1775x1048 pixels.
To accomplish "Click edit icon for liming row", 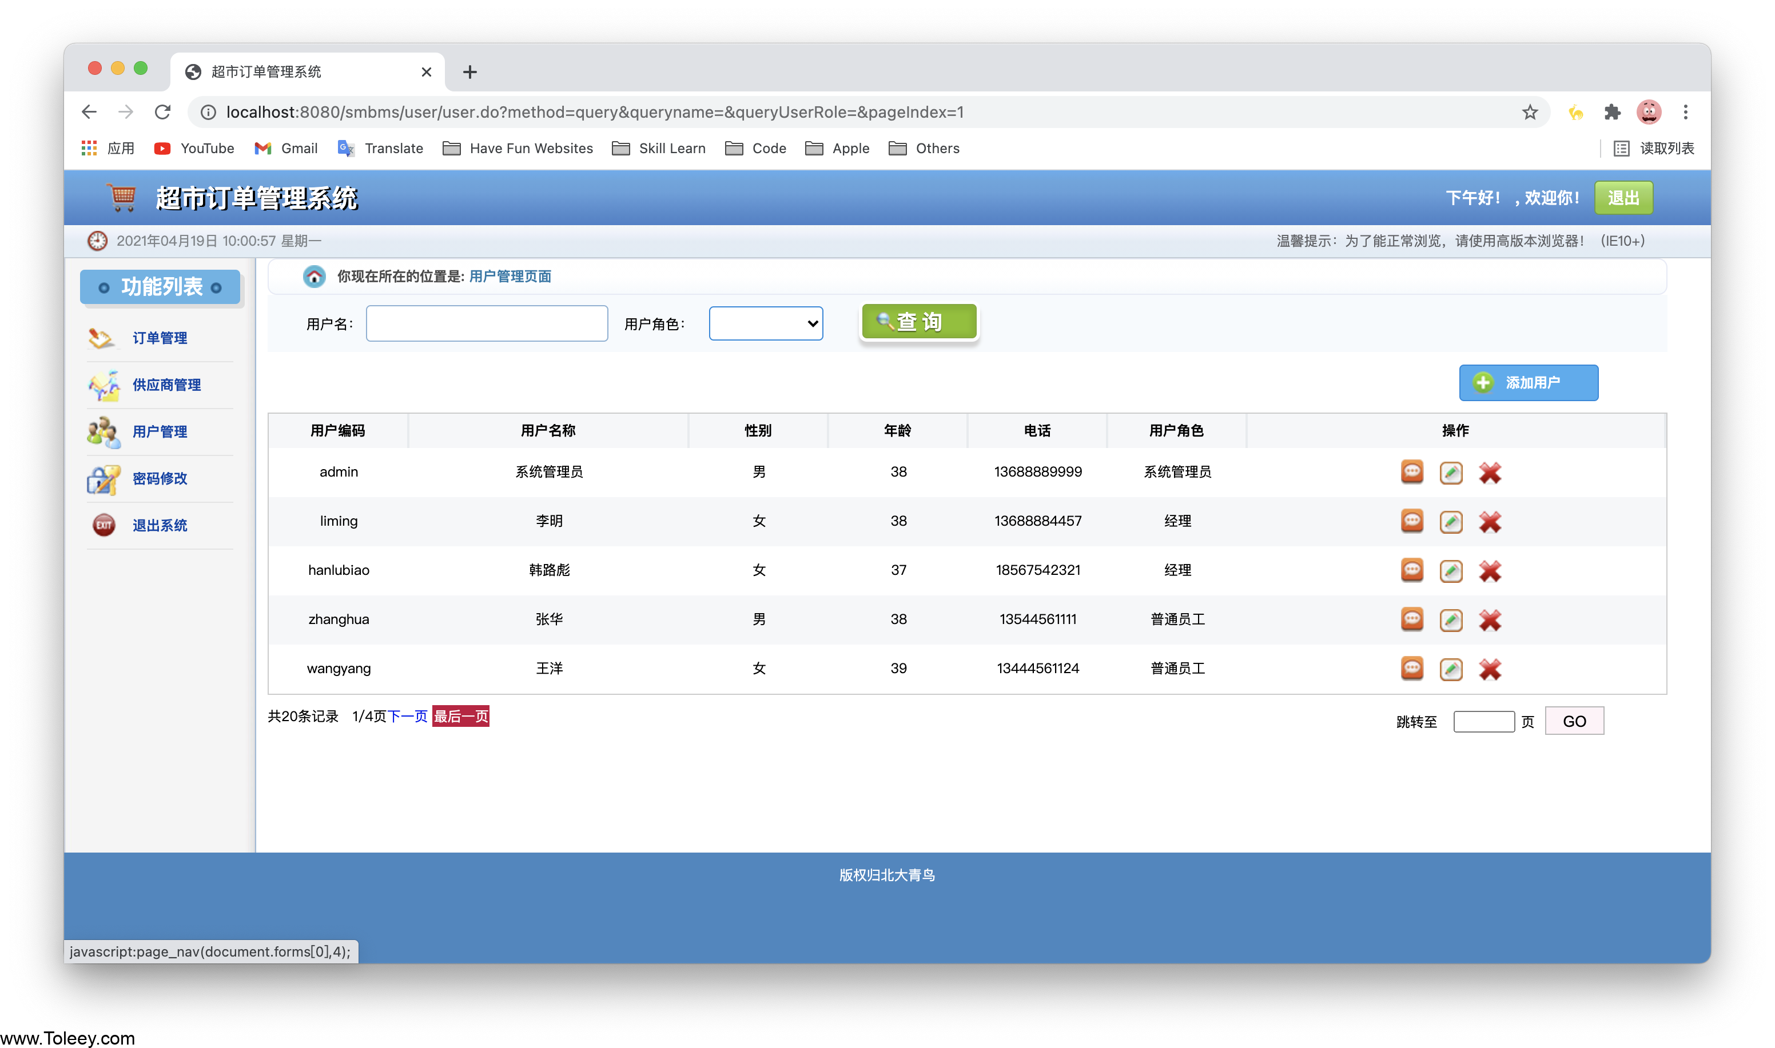I will pyautogui.click(x=1451, y=522).
